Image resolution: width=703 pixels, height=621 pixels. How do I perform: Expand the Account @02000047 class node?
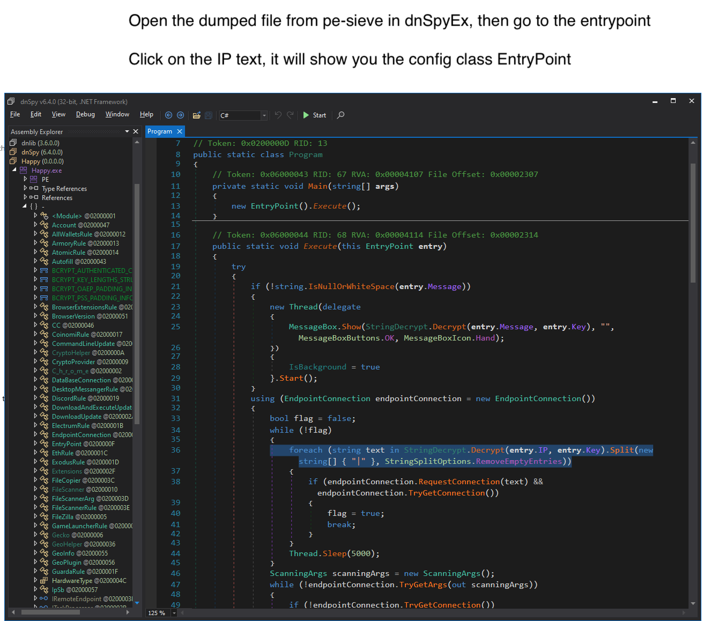pos(36,225)
